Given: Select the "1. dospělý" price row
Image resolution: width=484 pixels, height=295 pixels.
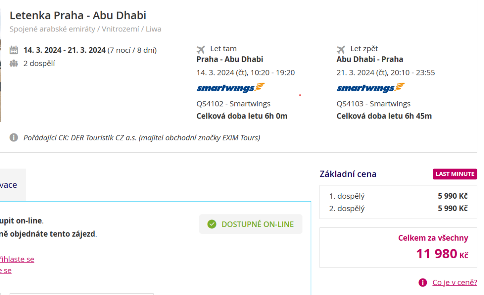Looking at the screenshot, I should [x=398, y=196].
